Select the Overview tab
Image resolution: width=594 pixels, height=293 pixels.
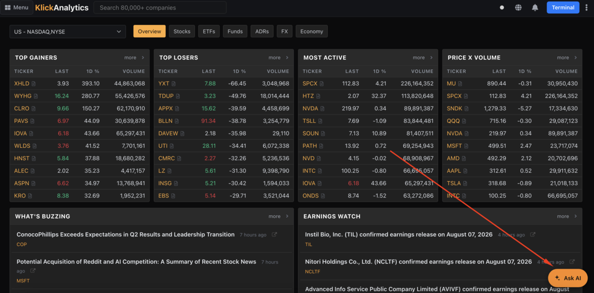[150, 31]
